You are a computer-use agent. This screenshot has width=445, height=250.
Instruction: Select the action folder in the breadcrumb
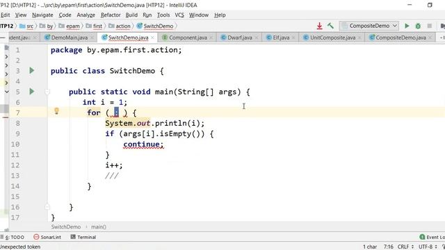click(x=120, y=26)
